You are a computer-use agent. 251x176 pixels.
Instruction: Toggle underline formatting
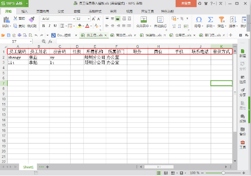click(x=55, y=26)
